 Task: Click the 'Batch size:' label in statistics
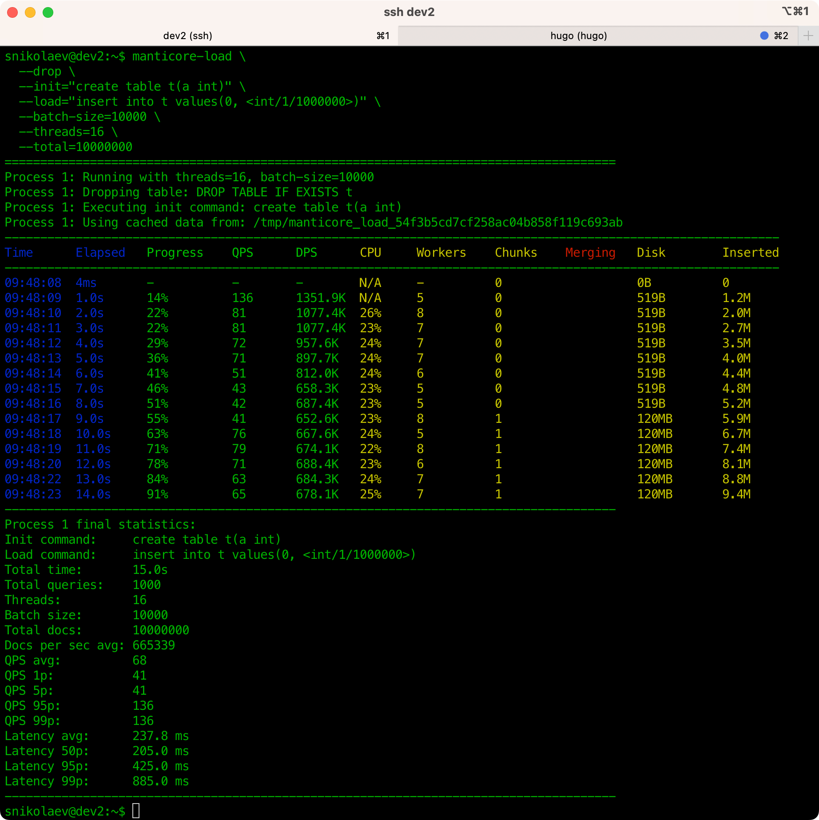pos(44,615)
